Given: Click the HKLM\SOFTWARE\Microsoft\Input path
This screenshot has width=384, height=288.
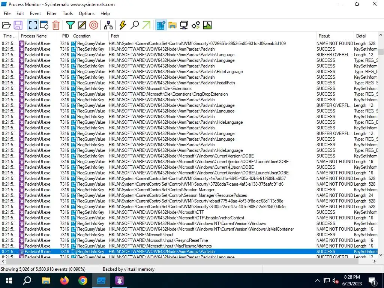Looking at the screenshot, I should click(x=141, y=235).
